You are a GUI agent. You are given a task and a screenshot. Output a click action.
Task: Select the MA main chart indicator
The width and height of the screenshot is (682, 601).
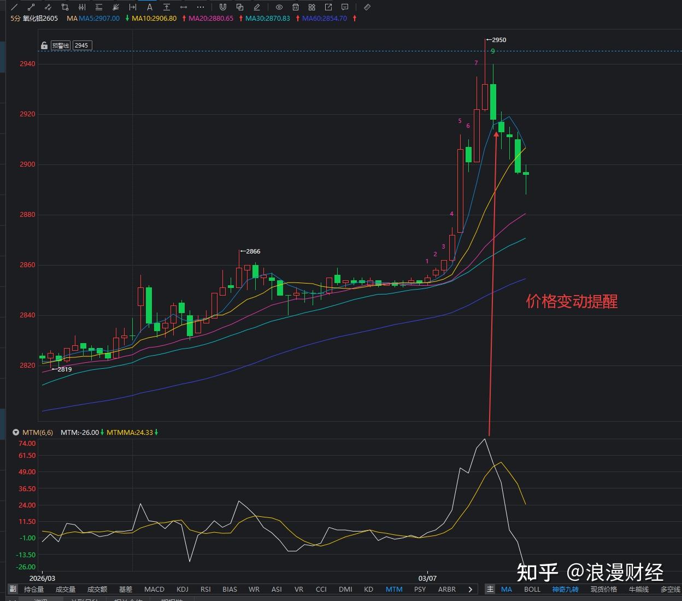click(507, 589)
